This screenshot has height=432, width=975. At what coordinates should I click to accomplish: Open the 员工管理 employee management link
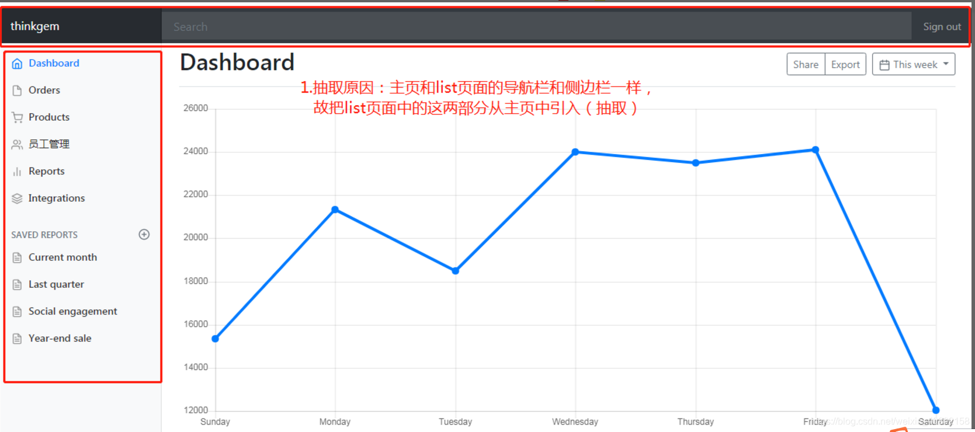coord(49,144)
